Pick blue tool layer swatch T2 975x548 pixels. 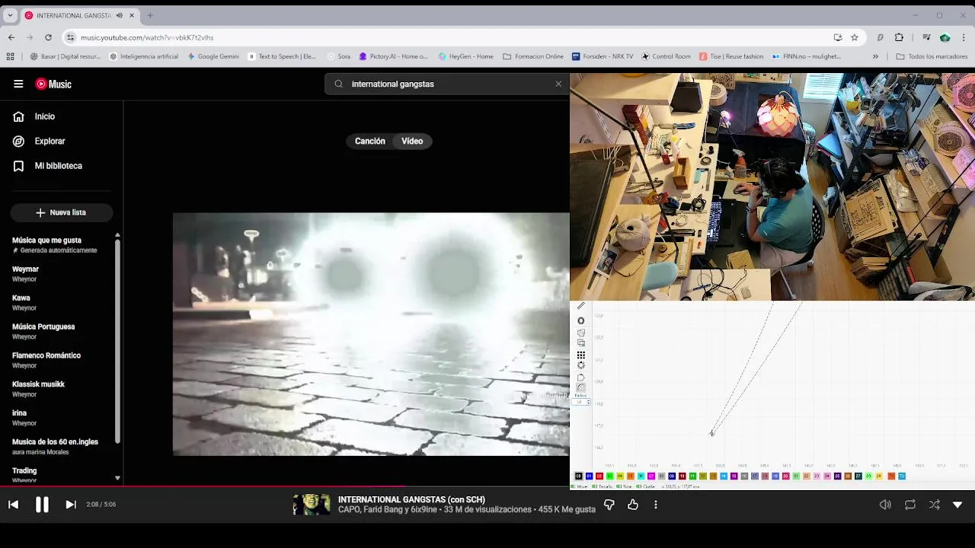click(x=902, y=476)
